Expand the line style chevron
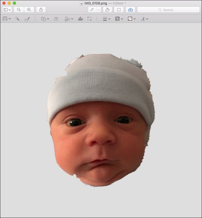 (109, 19)
